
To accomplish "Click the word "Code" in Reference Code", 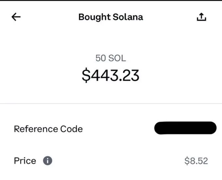I will (x=71, y=129).
